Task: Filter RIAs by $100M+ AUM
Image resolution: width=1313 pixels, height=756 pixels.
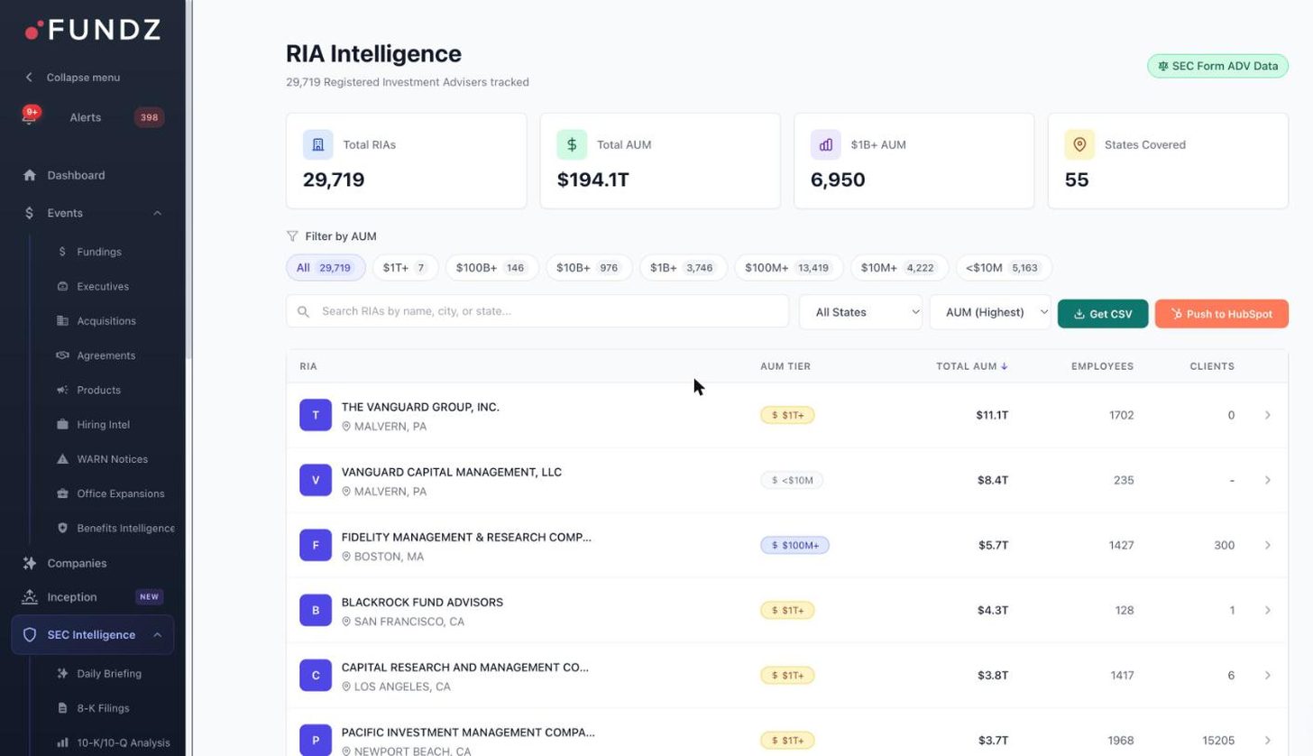Action: (x=788, y=267)
